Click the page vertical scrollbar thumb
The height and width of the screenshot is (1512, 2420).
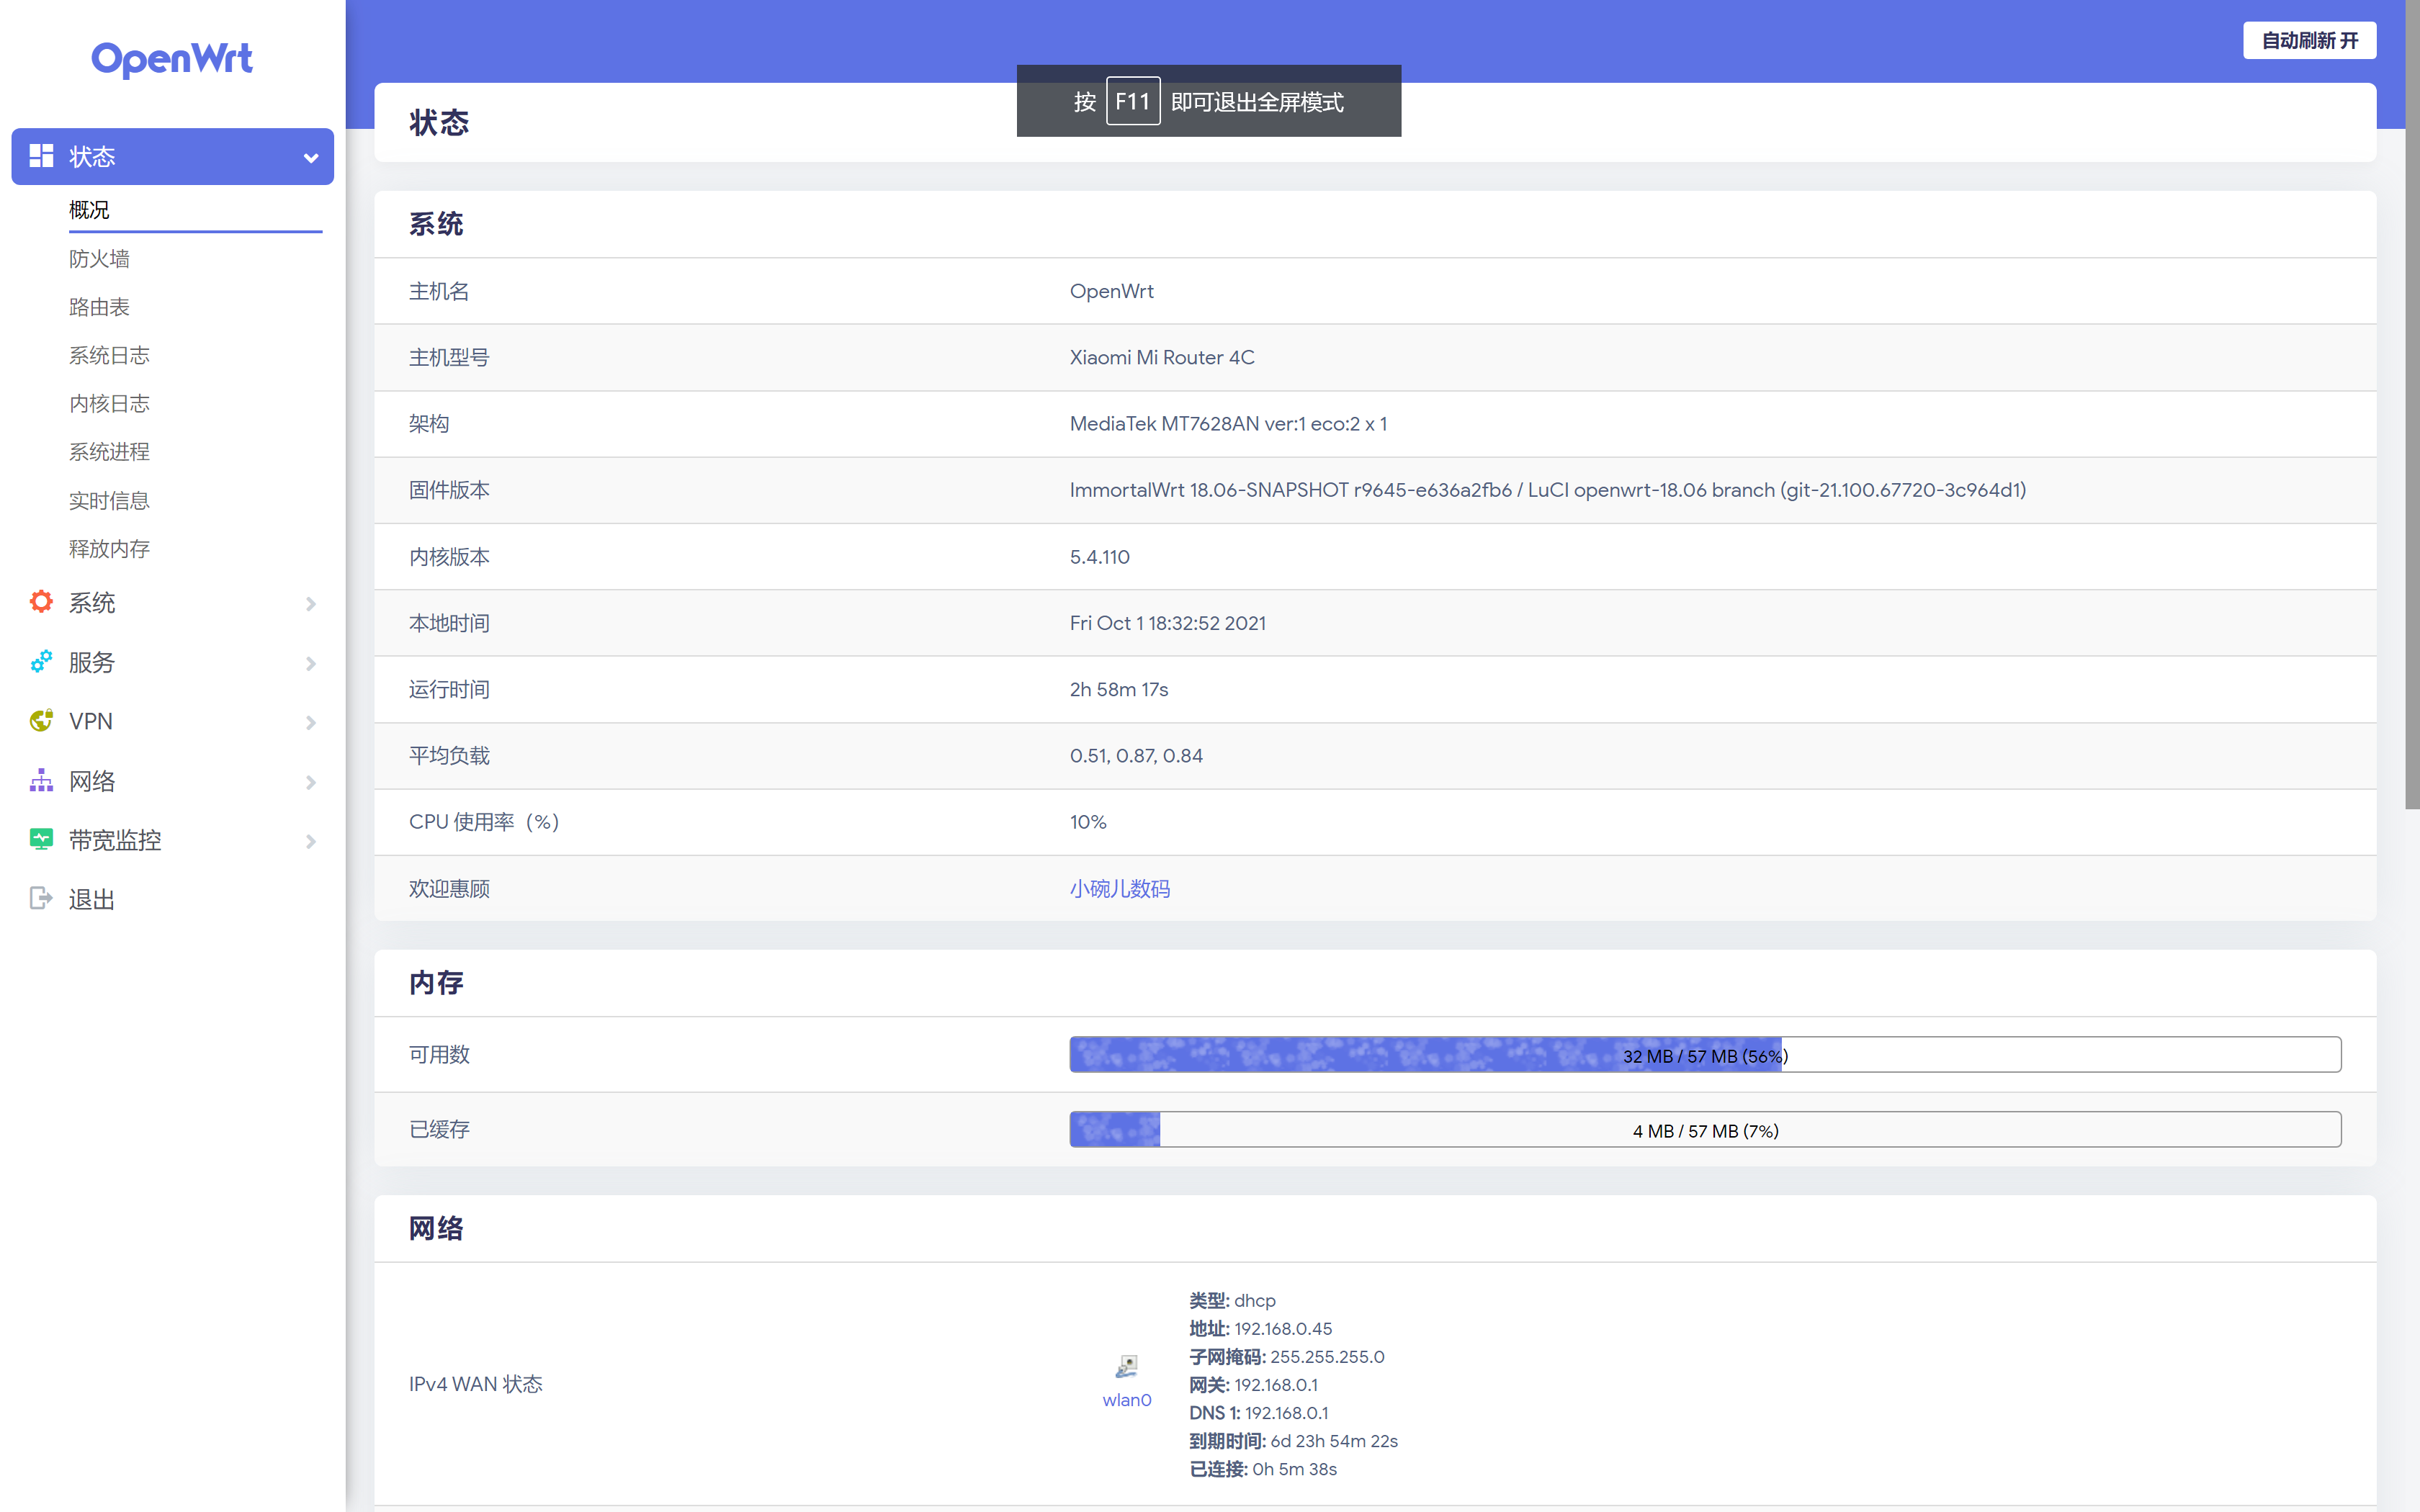(x=2411, y=405)
